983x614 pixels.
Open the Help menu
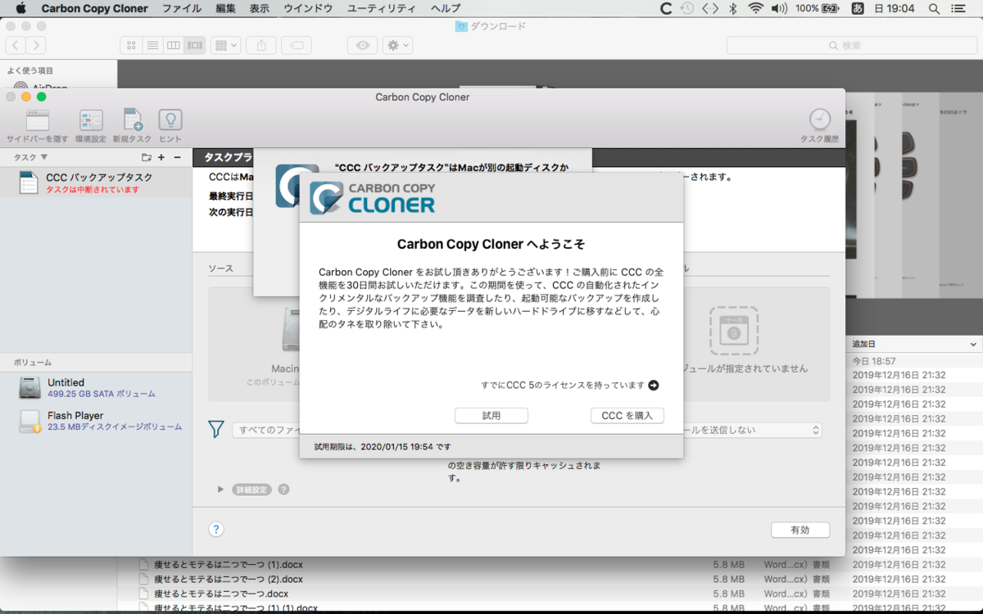pyautogui.click(x=446, y=8)
